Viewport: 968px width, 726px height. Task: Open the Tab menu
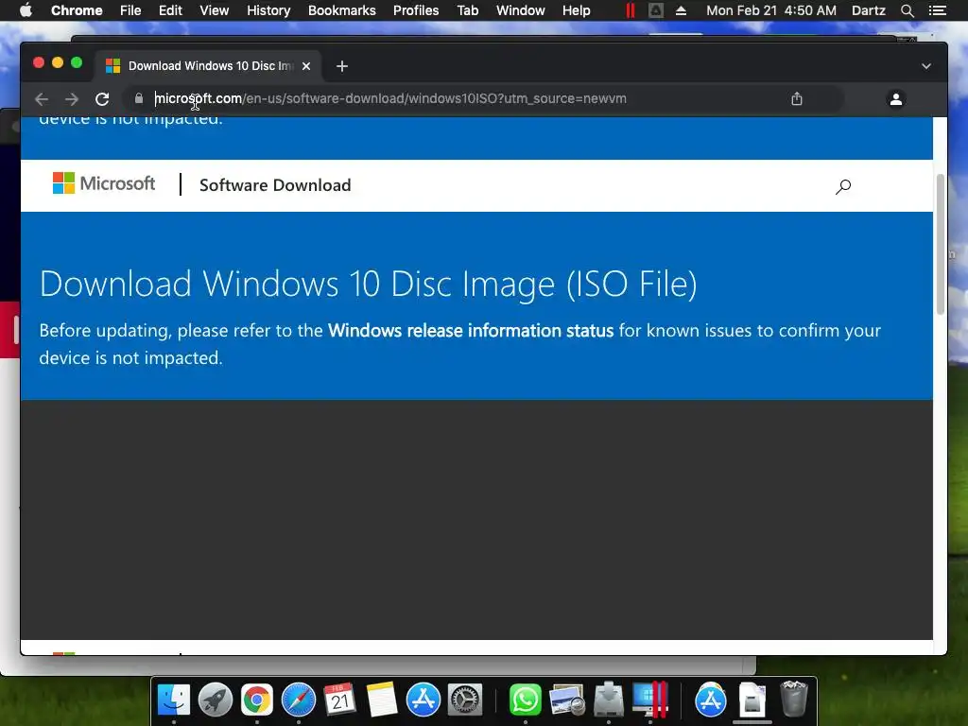(467, 10)
